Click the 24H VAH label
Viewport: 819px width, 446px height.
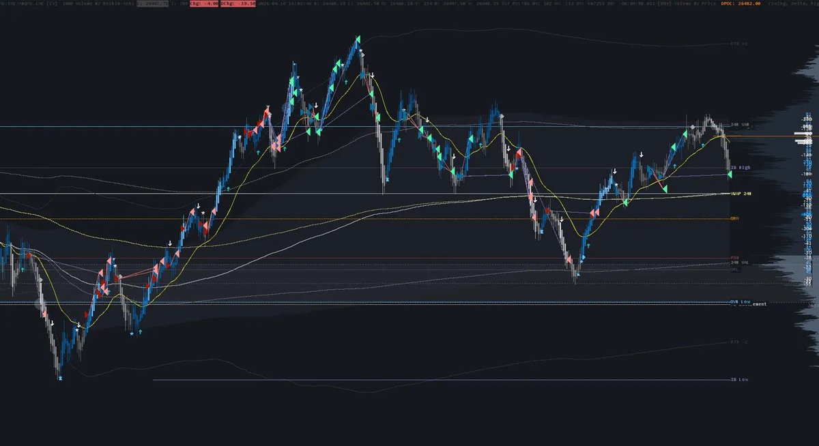click(x=740, y=125)
